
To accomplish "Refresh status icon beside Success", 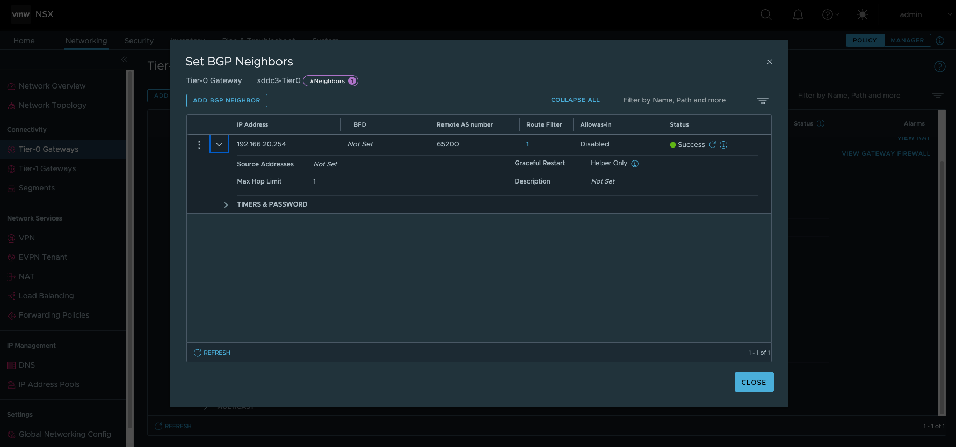I will pos(713,145).
